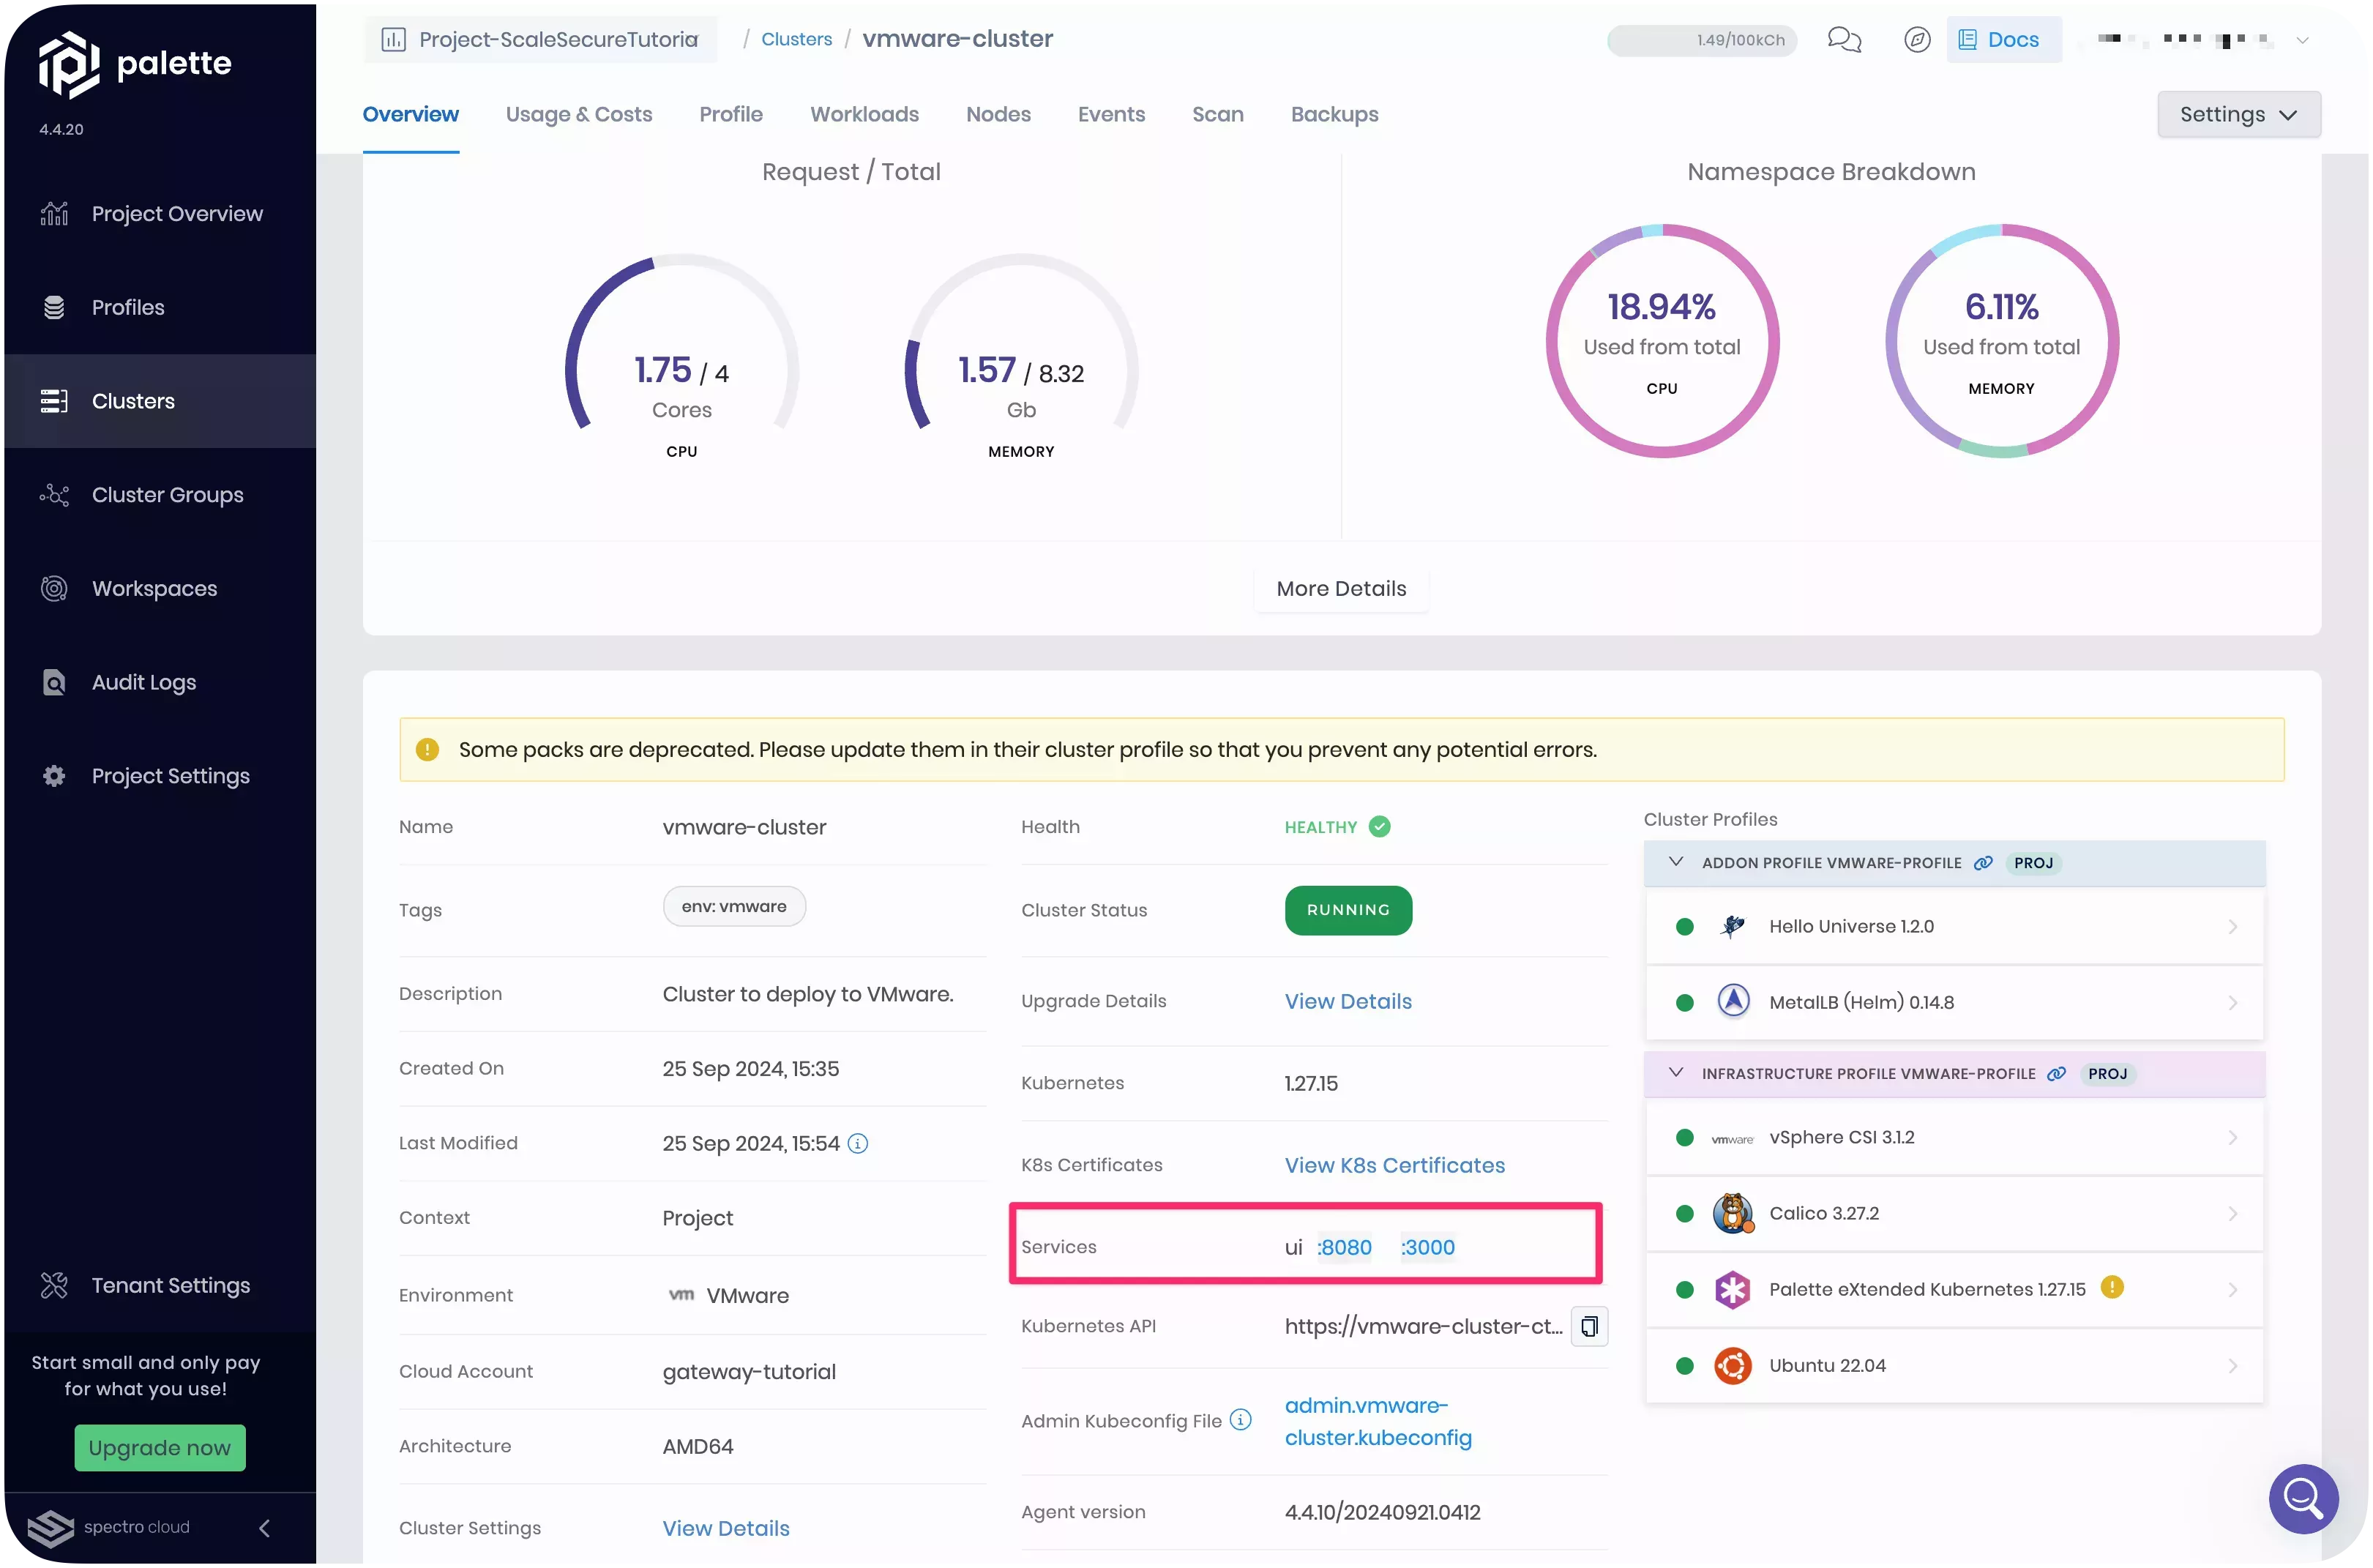Image resolution: width=2373 pixels, height=1568 pixels.
Task: Open the Docs page
Action: (2003, 39)
